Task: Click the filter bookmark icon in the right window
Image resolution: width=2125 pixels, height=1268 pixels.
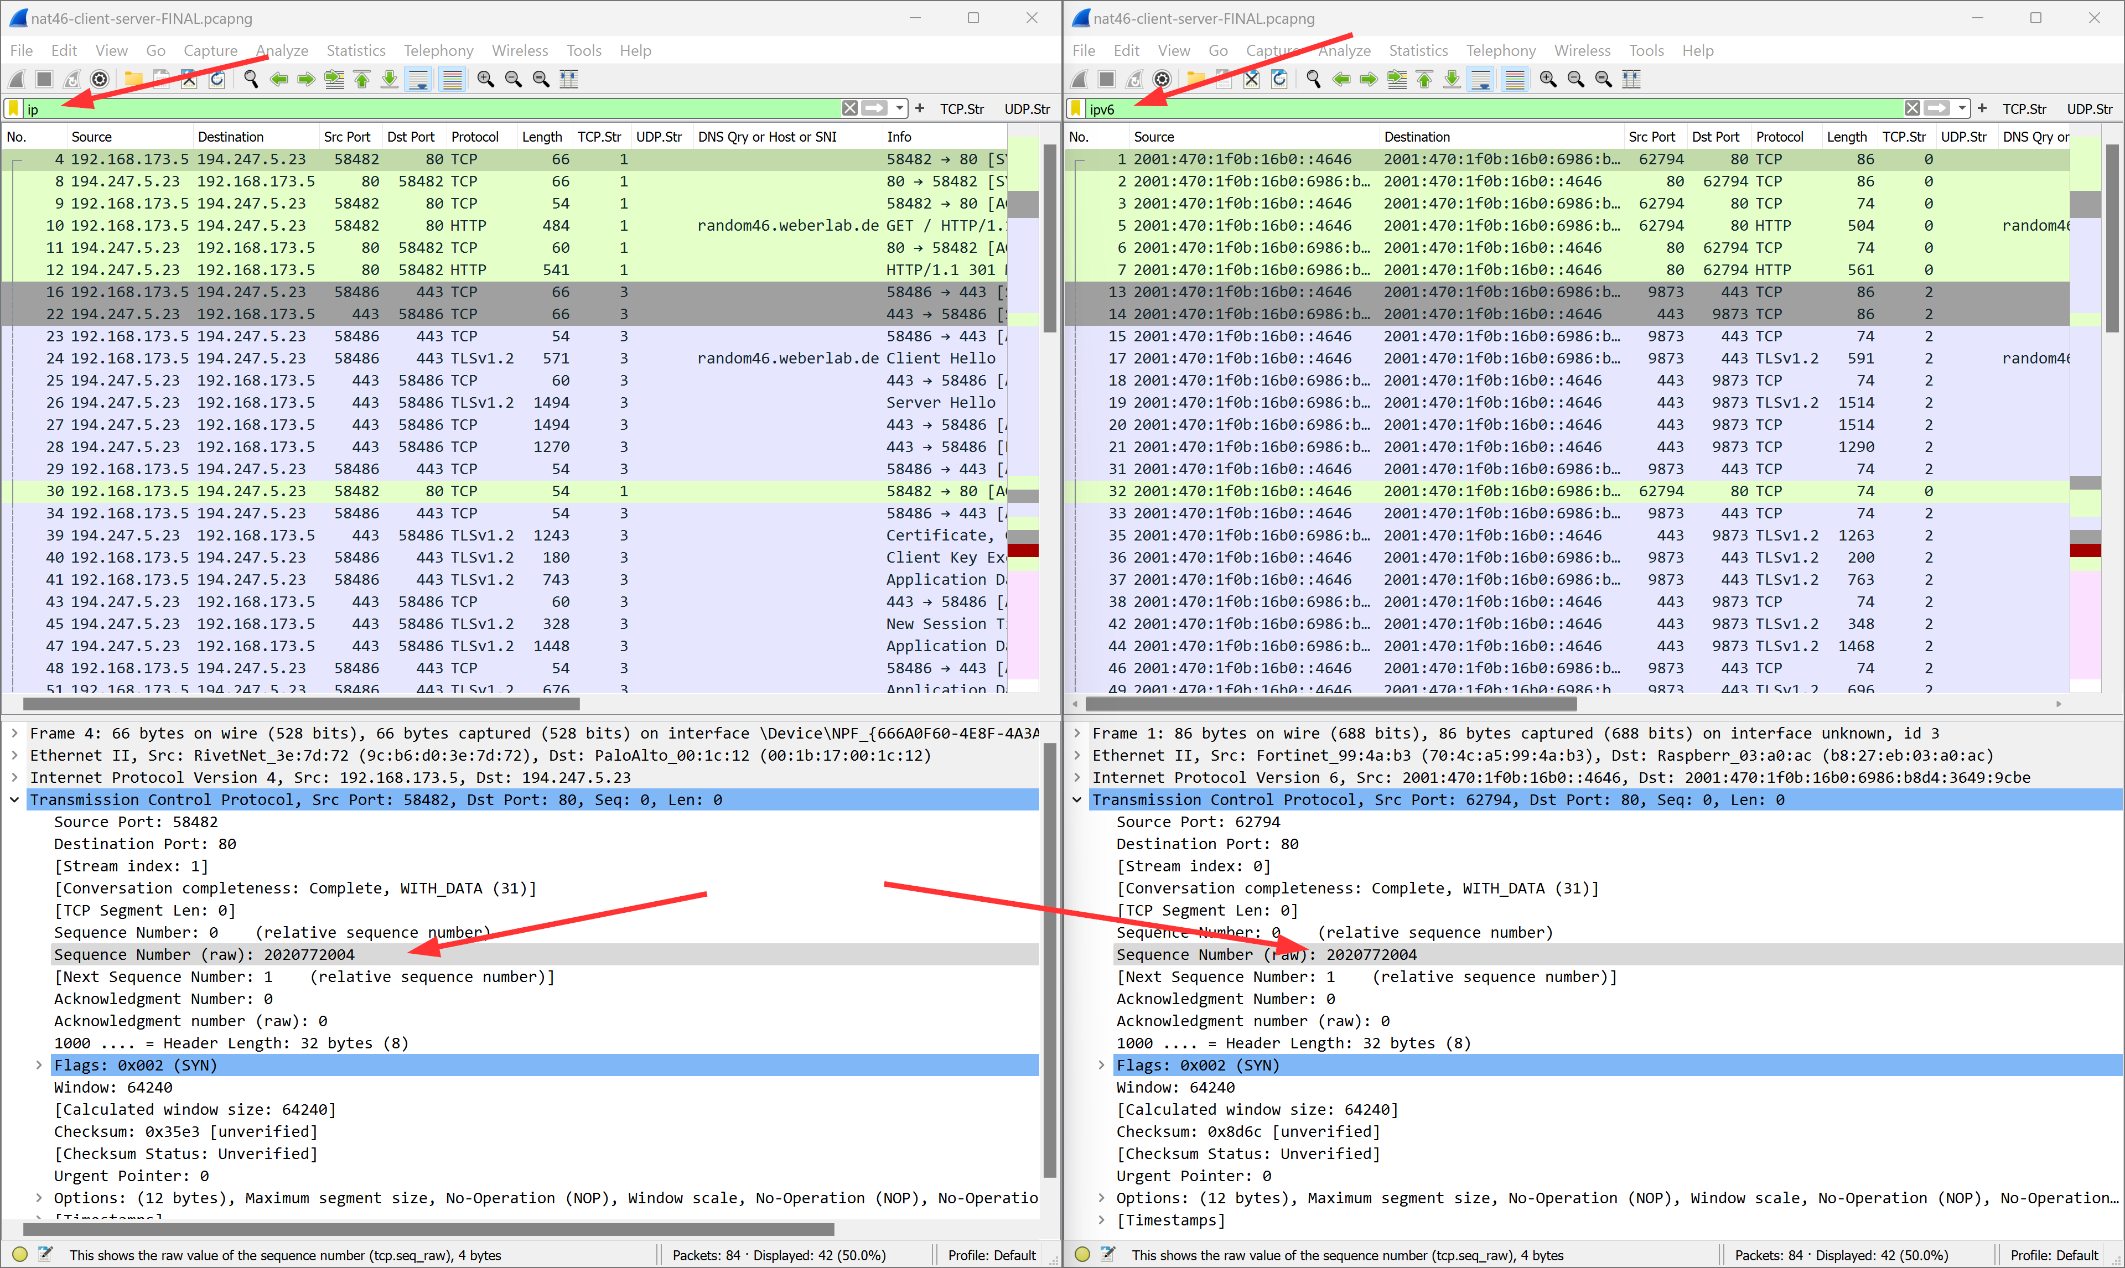Action: (1076, 108)
